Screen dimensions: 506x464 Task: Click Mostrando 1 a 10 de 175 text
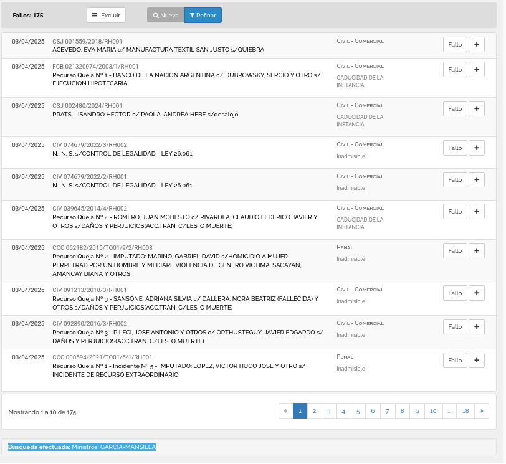point(42,412)
